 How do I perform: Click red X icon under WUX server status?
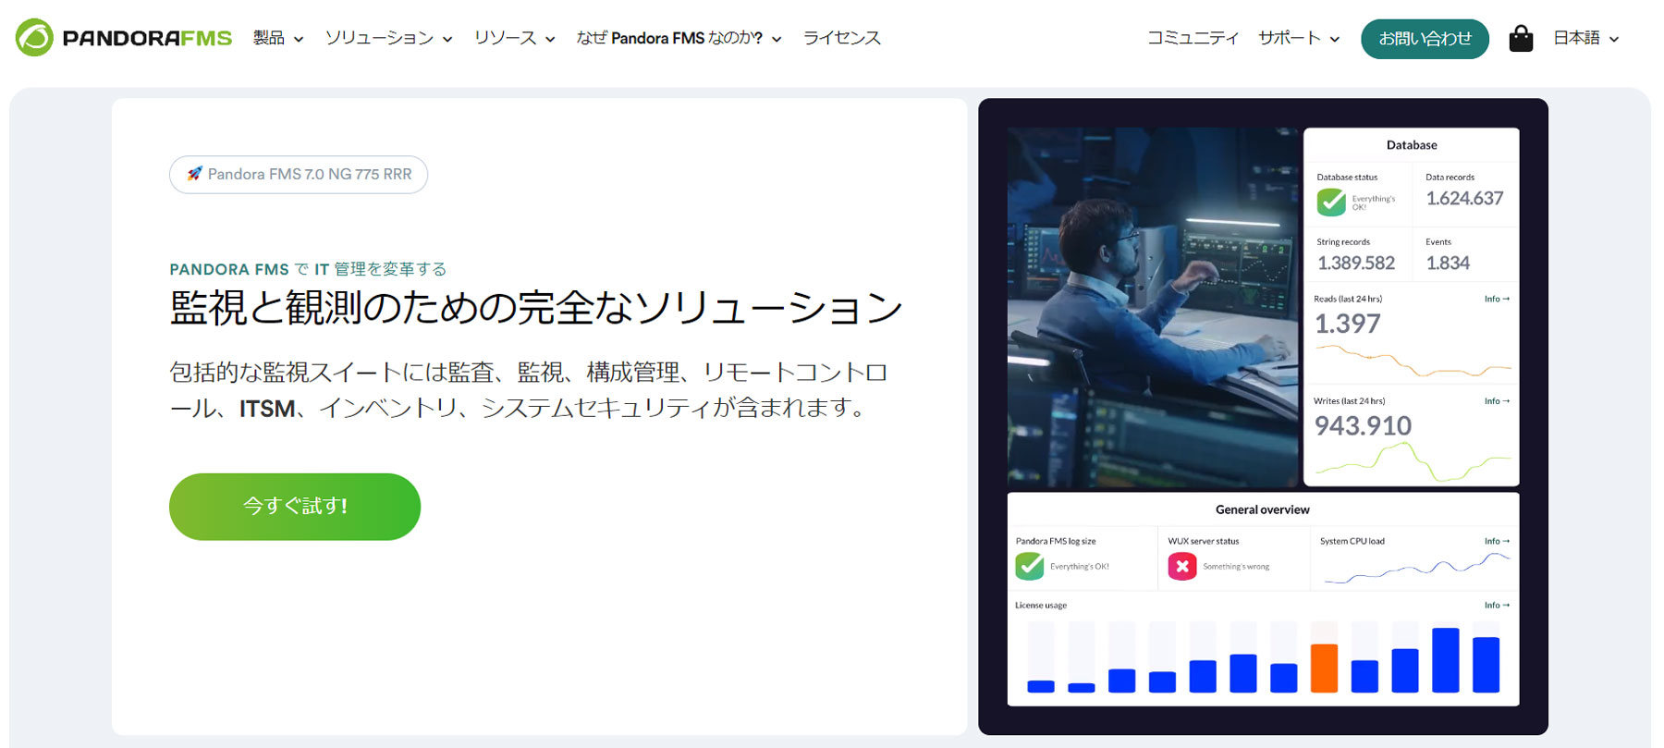[x=1182, y=566]
